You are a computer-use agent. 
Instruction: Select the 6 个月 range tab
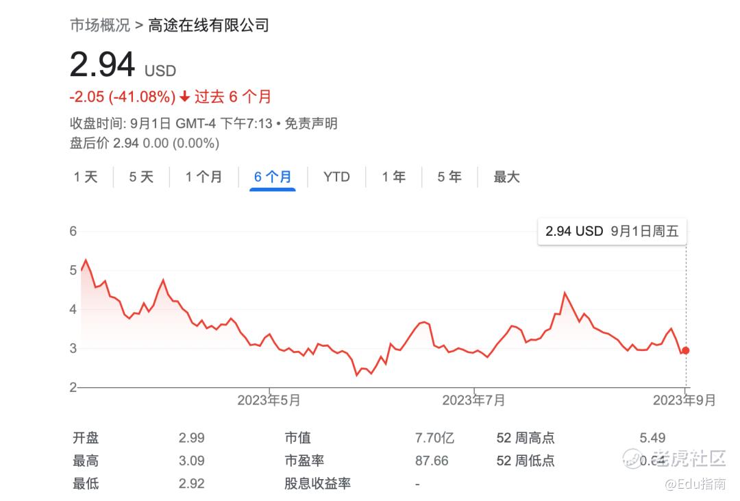pyautogui.click(x=272, y=177)
